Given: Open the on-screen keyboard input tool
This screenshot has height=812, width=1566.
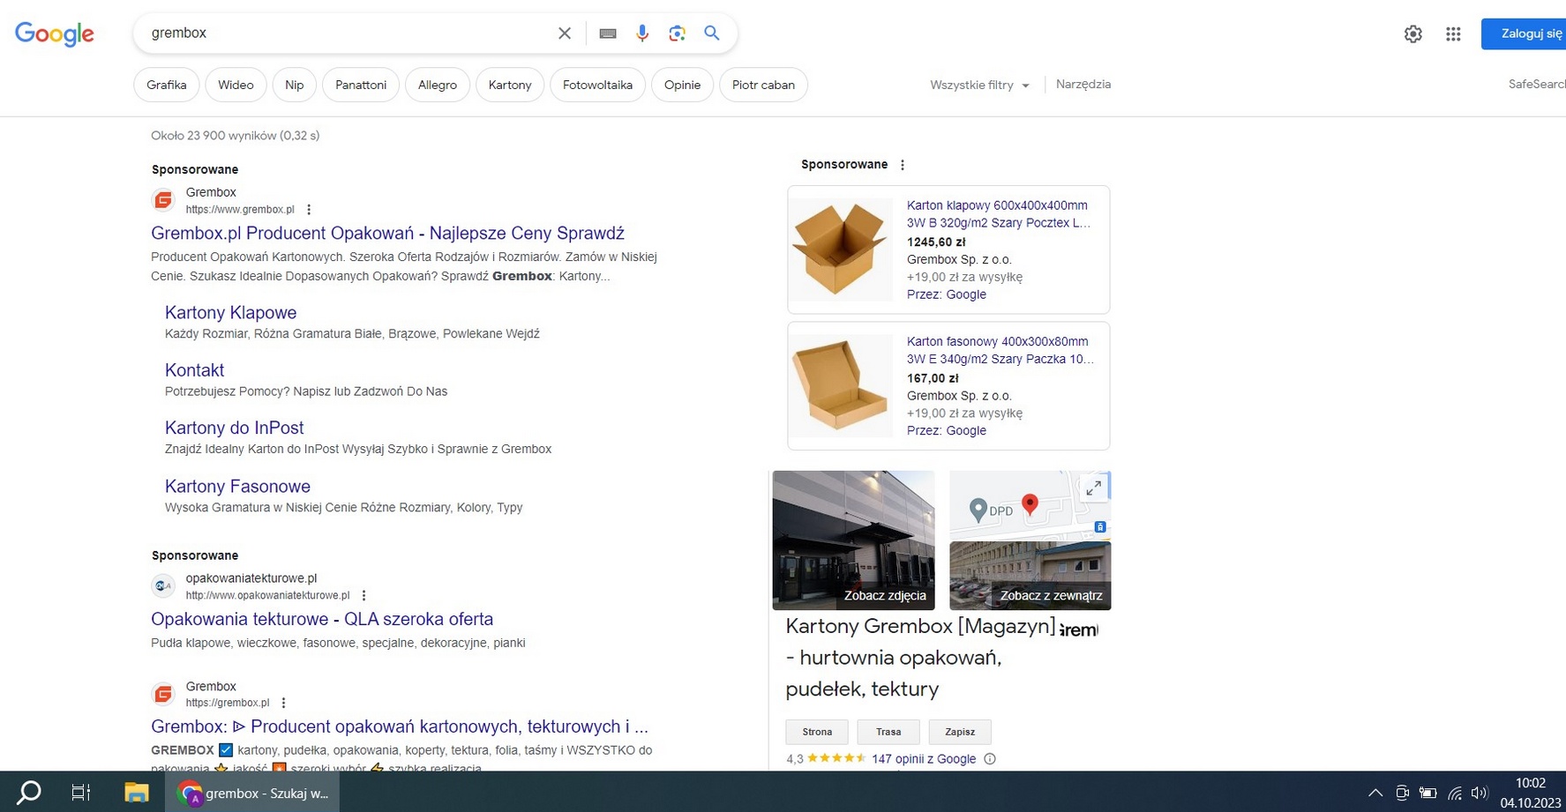Looking at the screenshot, I should click(x=608, y=34).
